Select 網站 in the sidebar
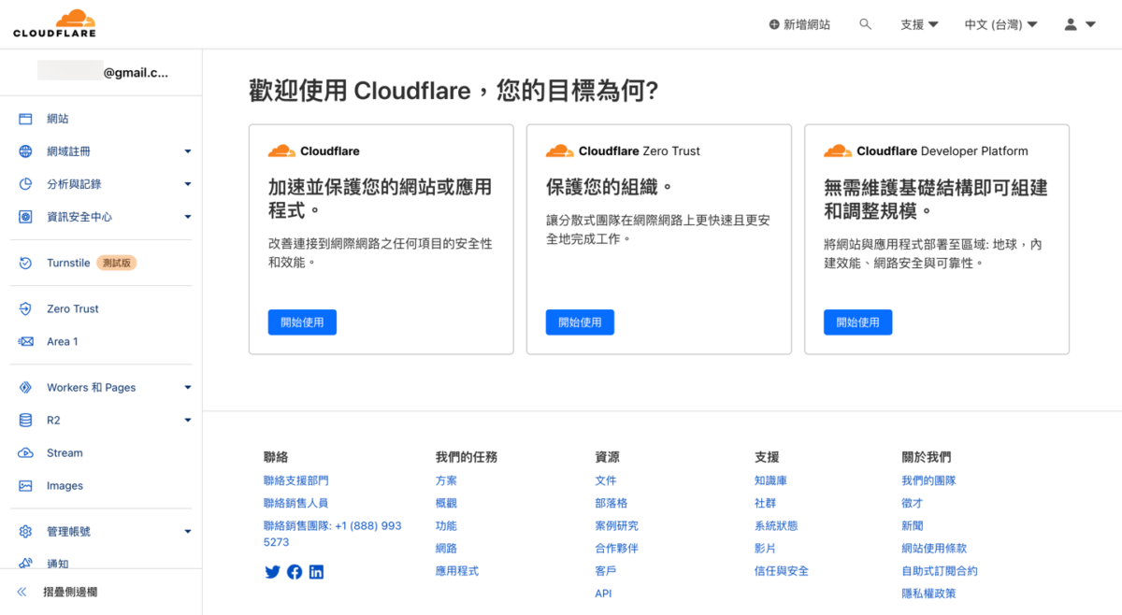 pyautogui.click(x=58, y=119)
